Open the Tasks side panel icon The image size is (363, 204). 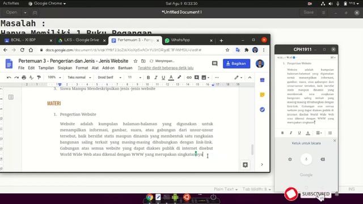(262, 109)
